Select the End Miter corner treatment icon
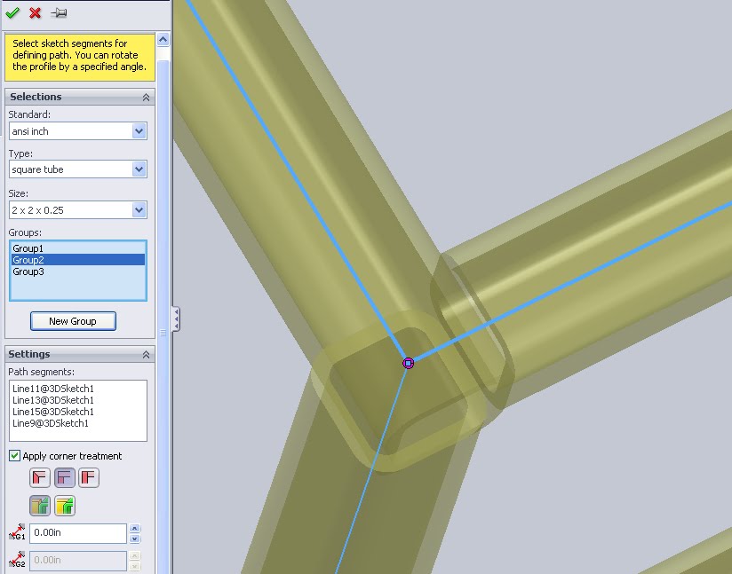The width and height of the screenshot is (732, 574). pos(40,478)
